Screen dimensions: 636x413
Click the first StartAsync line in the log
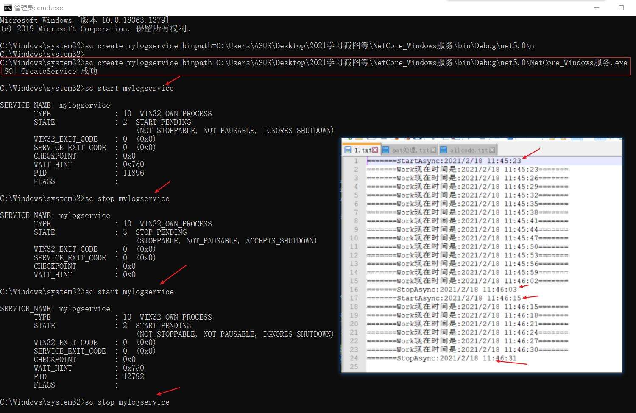click(x=444, y=161)
